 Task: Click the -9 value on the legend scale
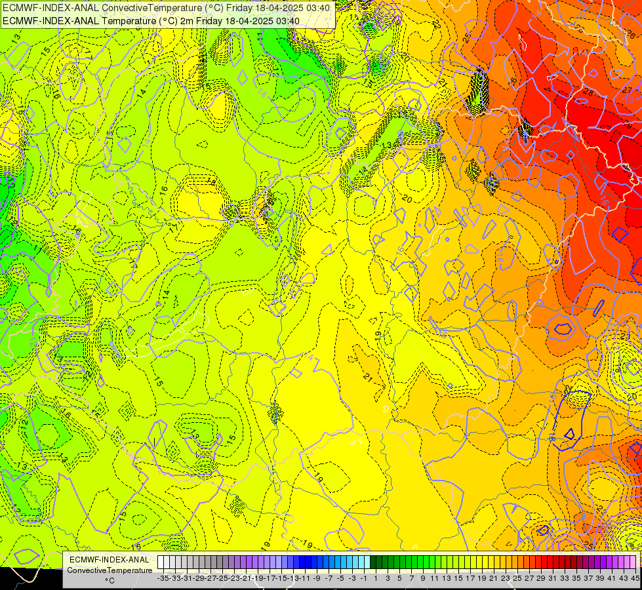(317, 578)
